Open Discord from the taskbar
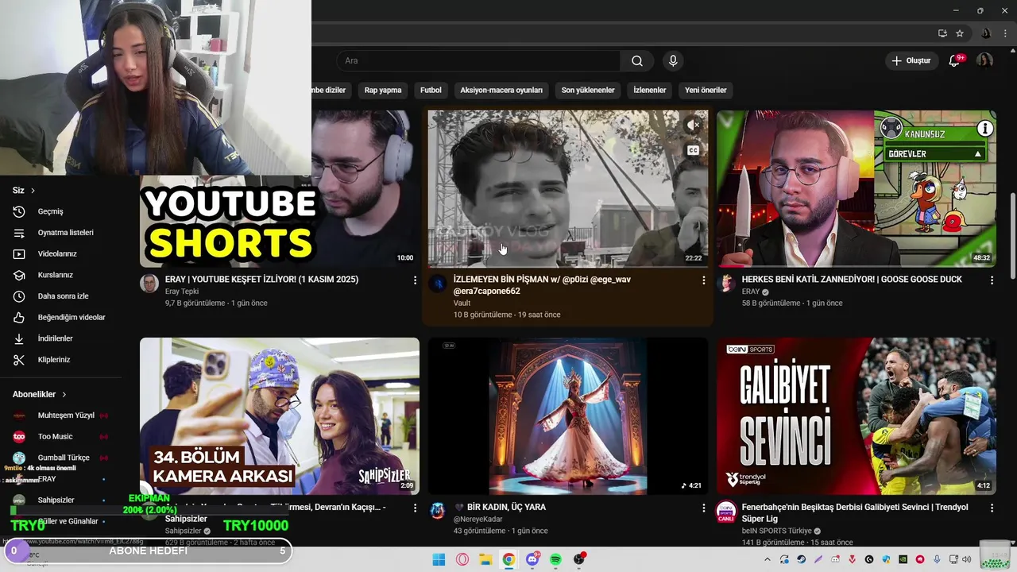Viewport: 1017px width, 572px height. click(x=532, y=559)
